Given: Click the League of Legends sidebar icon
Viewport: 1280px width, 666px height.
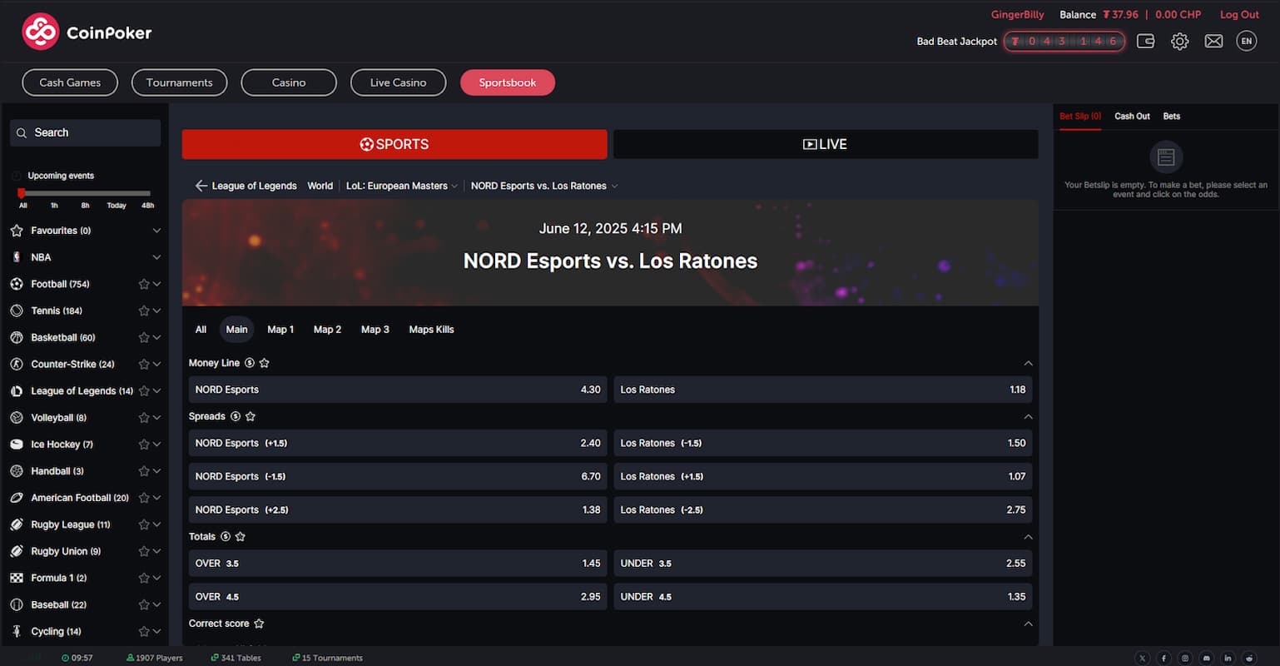Looking at the screenshot, I should pyautogui.click(x=16, y=390).
